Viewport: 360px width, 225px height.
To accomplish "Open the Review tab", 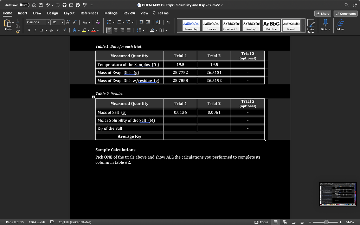I will (x=129, y=13).
